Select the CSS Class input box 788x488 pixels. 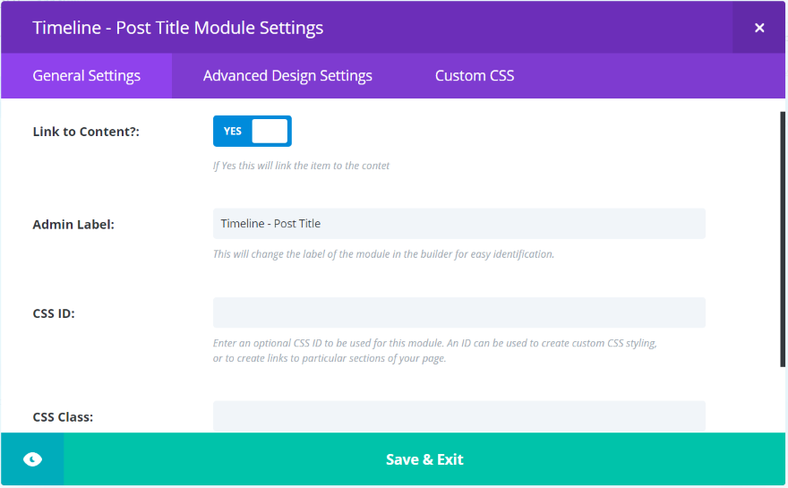458,415
